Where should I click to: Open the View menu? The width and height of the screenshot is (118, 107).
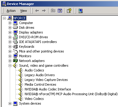(23, 11)
